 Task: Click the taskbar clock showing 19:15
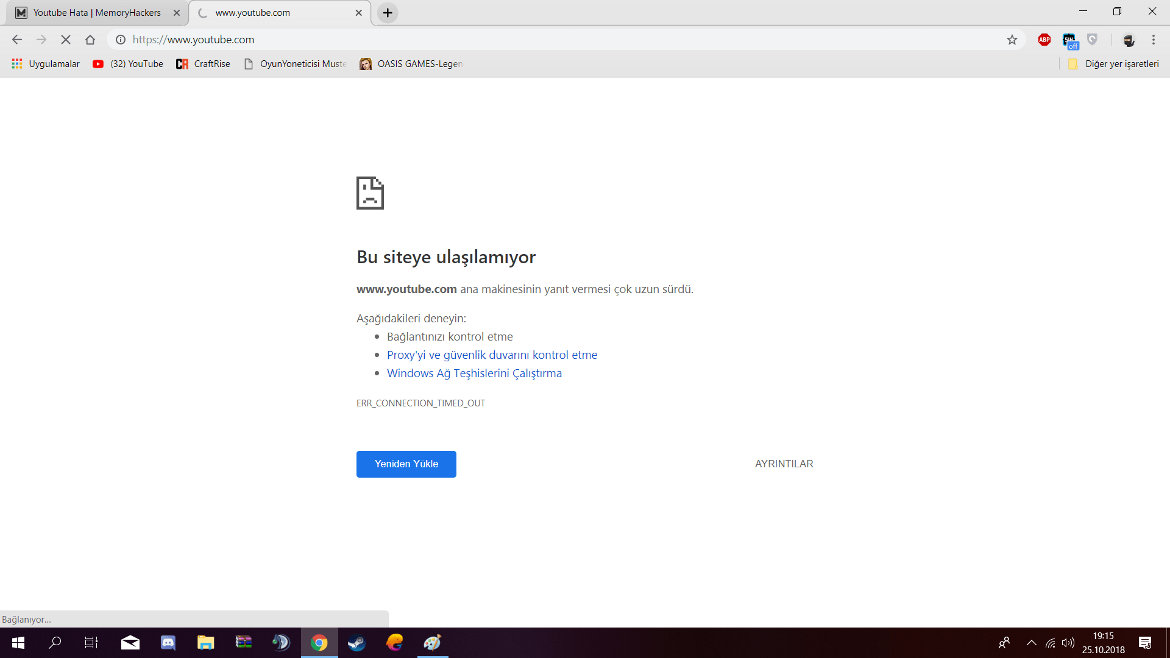click(1104, 643)
